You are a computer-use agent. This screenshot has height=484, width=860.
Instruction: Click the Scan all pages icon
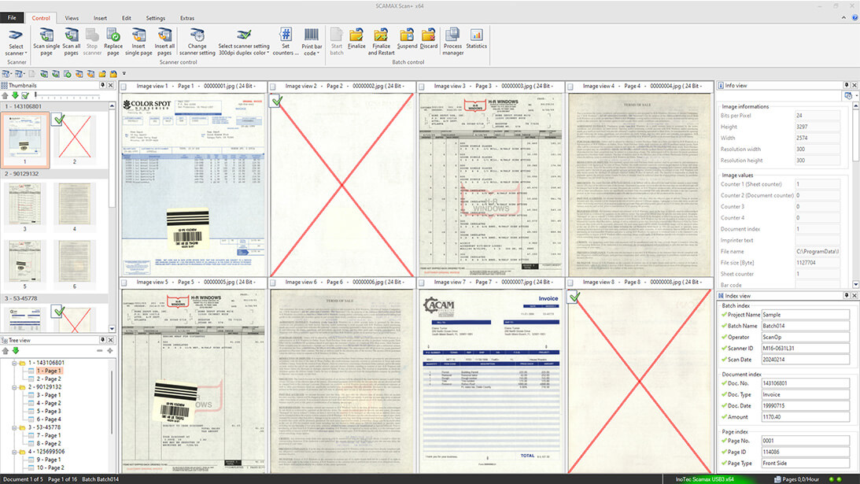click(x=72, y=35)
